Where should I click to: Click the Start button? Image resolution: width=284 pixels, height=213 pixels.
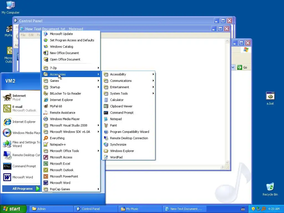13,209
